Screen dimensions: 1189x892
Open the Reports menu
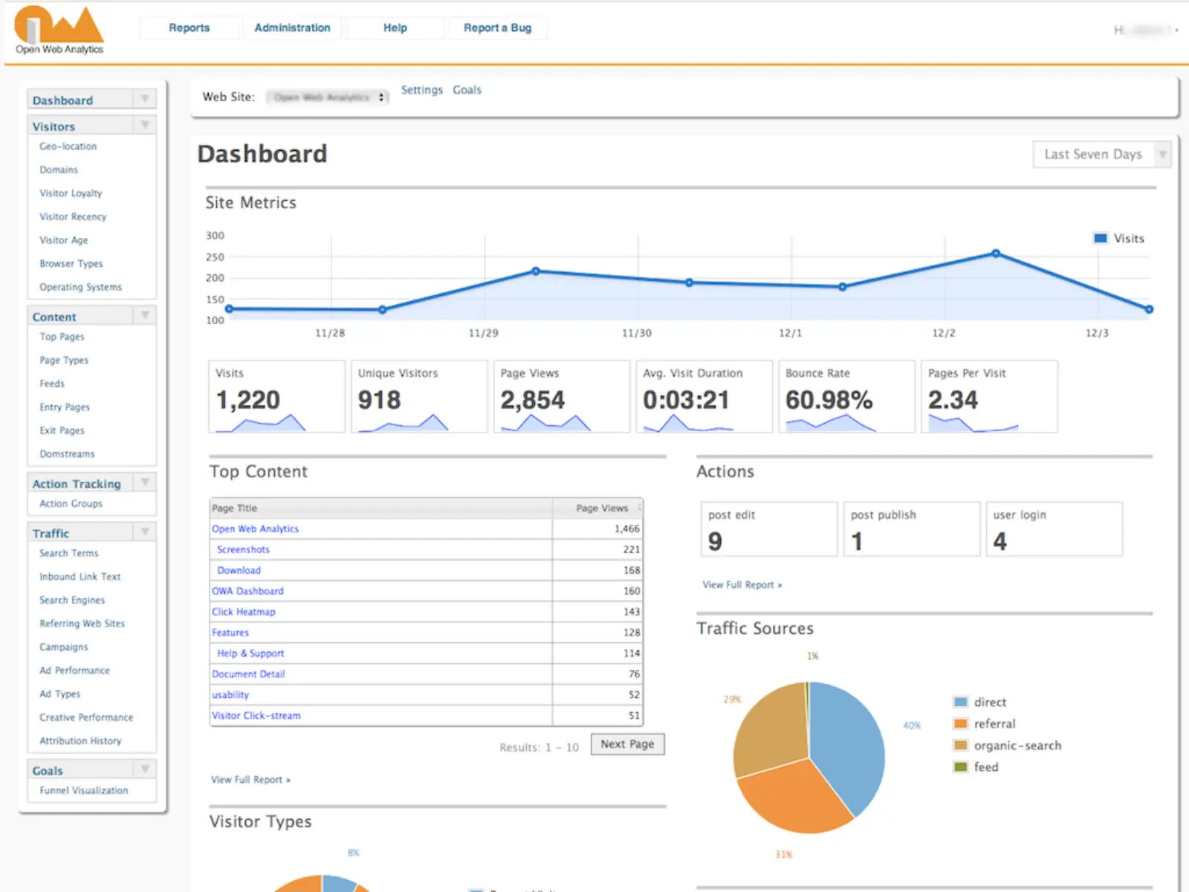point(189,28)
